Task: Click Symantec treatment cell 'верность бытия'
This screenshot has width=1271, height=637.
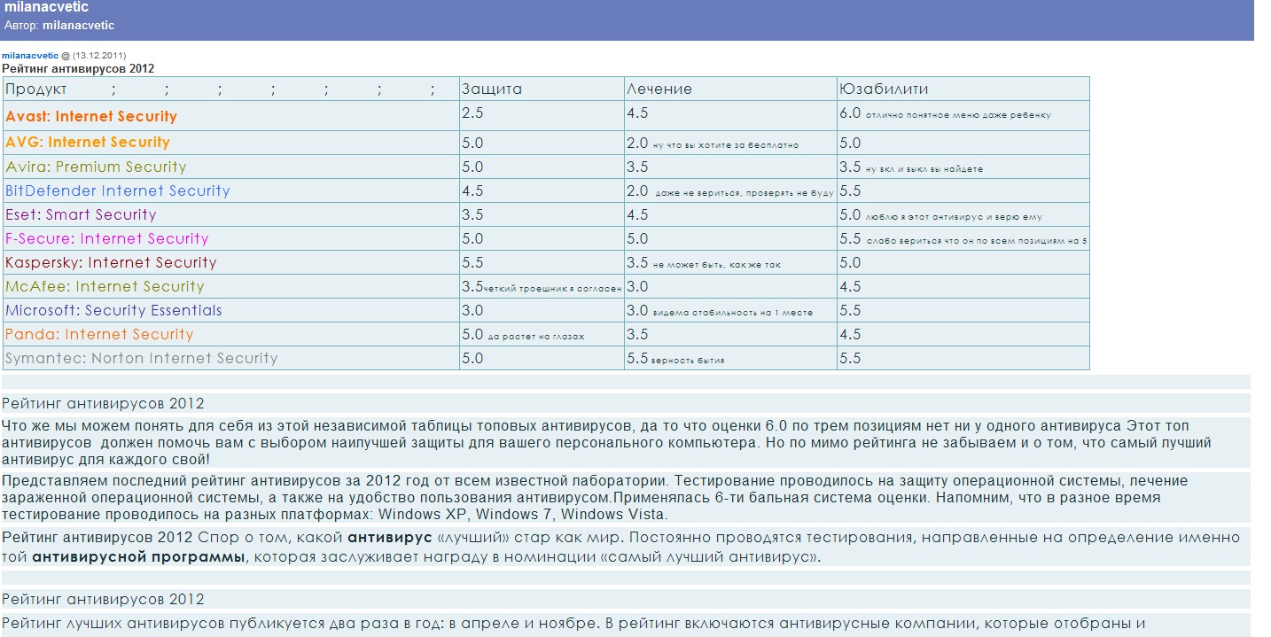Action: click(x=730, y=358)
